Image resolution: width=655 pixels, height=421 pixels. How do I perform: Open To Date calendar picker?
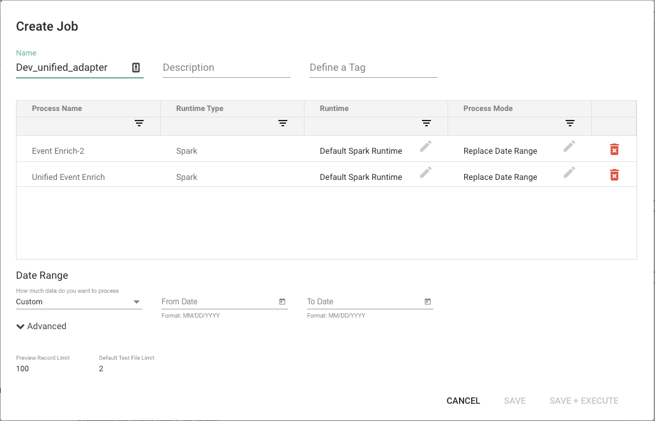pyautogui.click(x=428, y=302)
